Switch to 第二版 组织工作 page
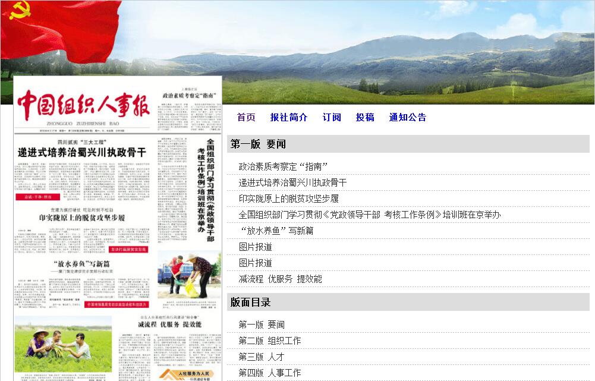This screenshot has height=381, width=595. [269, 341]
